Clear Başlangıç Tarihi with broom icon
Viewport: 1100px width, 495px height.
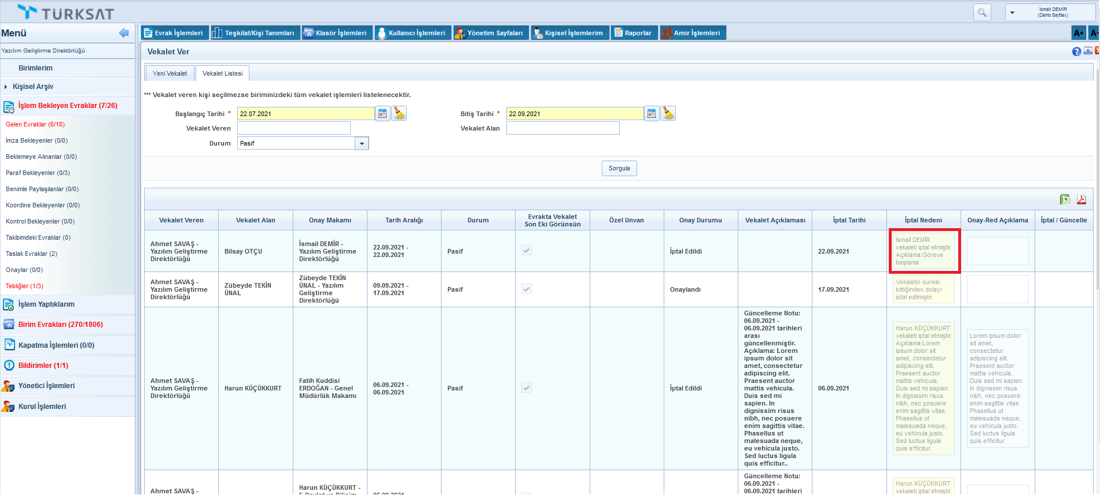(x=399, y=114)
